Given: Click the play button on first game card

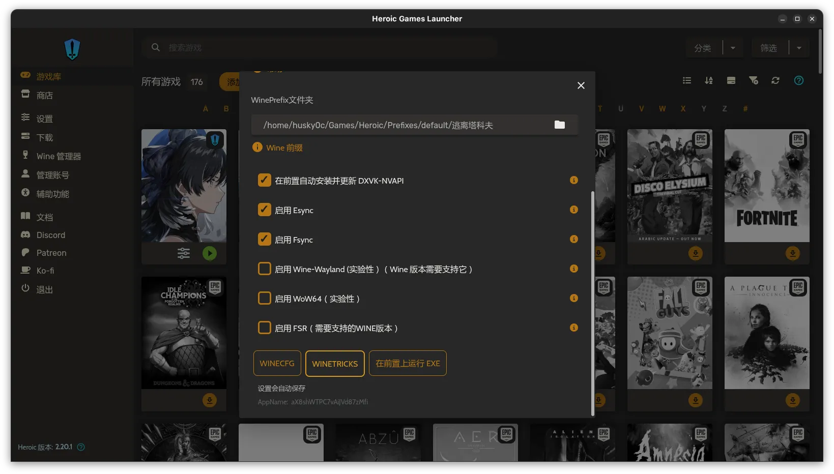Looking at the screenshot, I should (x=210, y=253).
